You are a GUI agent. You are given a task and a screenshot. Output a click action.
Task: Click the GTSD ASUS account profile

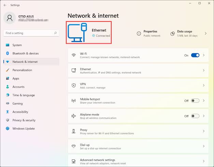coord(26,18)
